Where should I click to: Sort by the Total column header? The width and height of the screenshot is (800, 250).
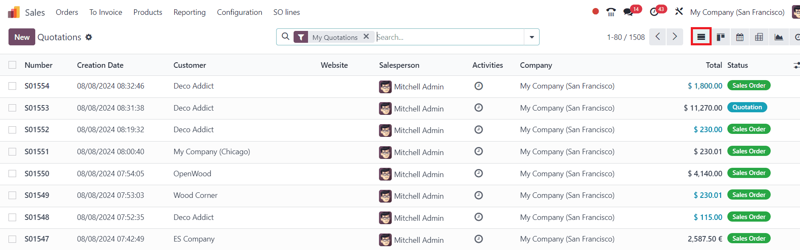(x=714, y=65)
